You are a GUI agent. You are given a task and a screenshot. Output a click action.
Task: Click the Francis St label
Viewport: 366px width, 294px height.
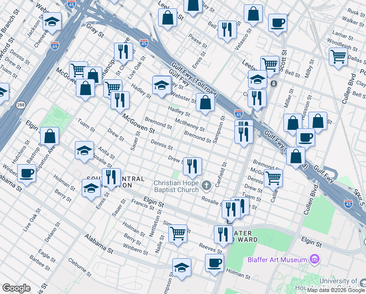tap(142, 204)
